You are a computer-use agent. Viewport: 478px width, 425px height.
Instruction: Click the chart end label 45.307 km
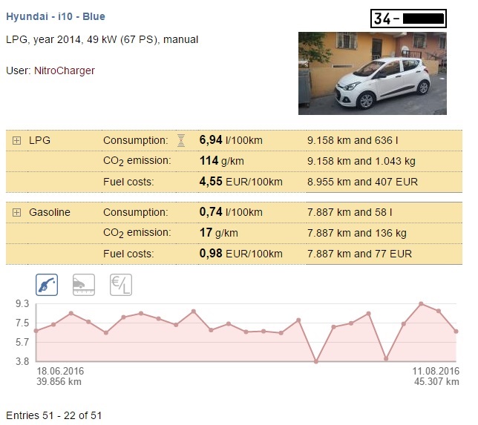pos(436,382)
